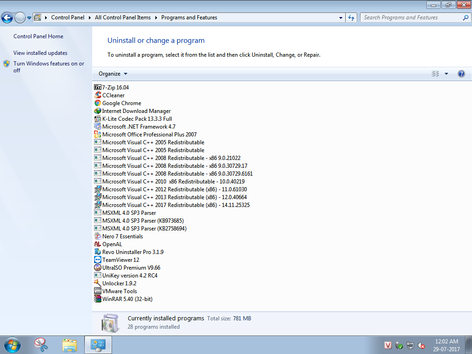Click the K-Lite Codec Pack icon
The height and width of the screenshot is (354, 472).
pyautogui.click(x=98, y=118)
